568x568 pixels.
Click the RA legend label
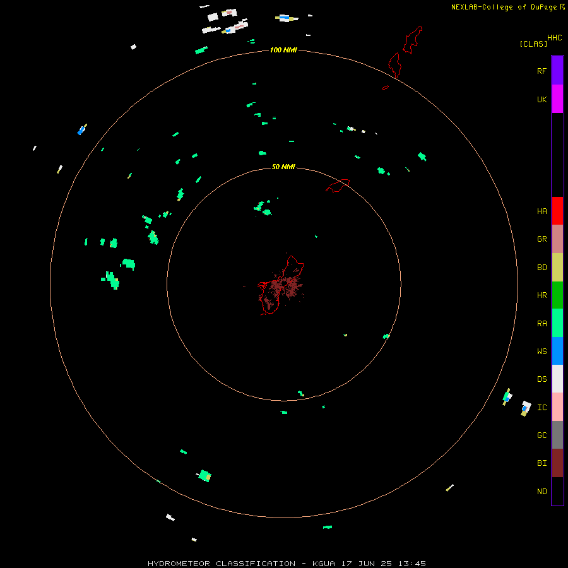pyautogui.click(x=541, y=324)
